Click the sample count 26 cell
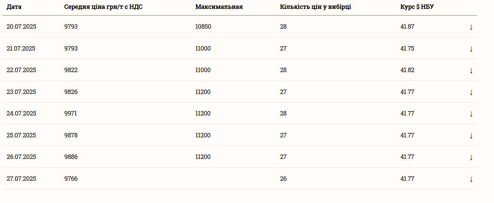The image size is (494, 203). [x=283, y=179]
